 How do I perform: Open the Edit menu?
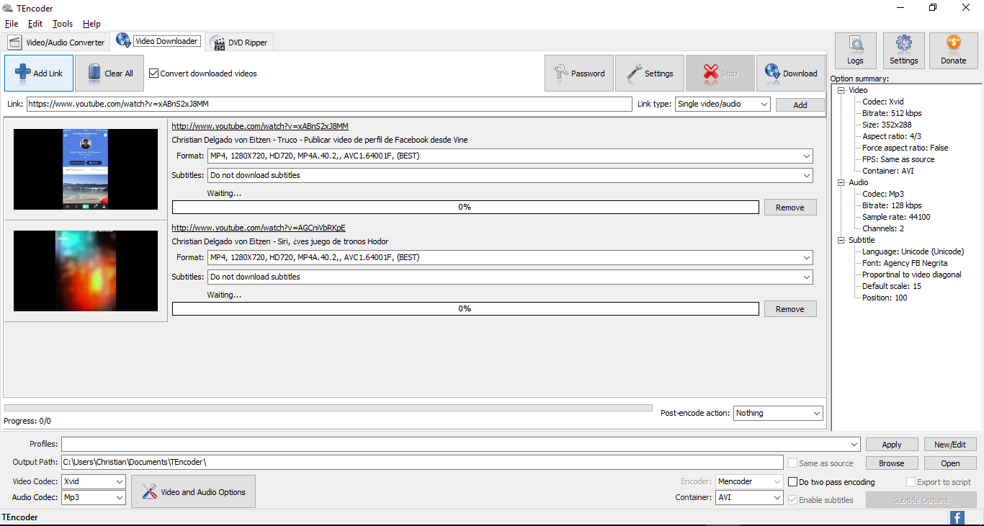(x=35, y=24)
